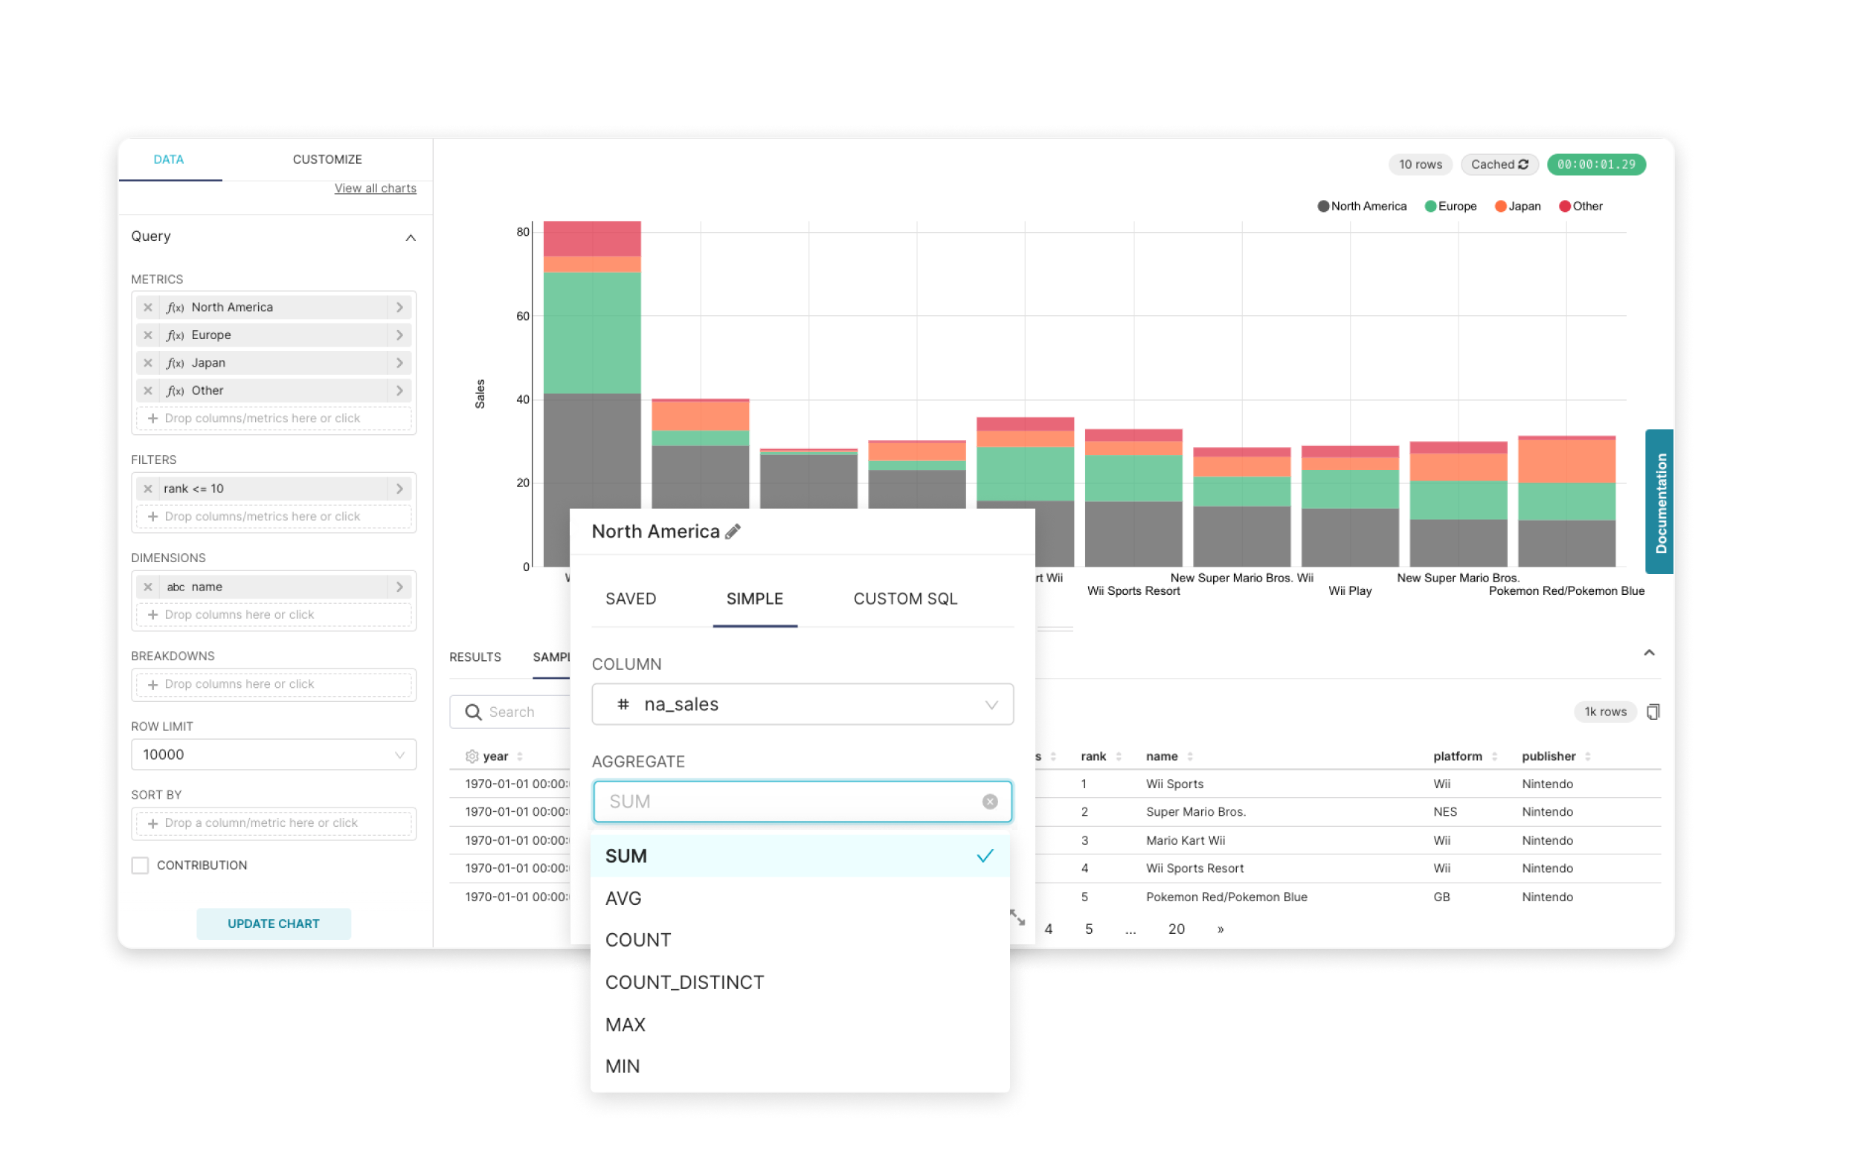Screen dimensions: 1849x1157
Task: Click the pencil icon next to North America title
Action: (x=733, y=532)
